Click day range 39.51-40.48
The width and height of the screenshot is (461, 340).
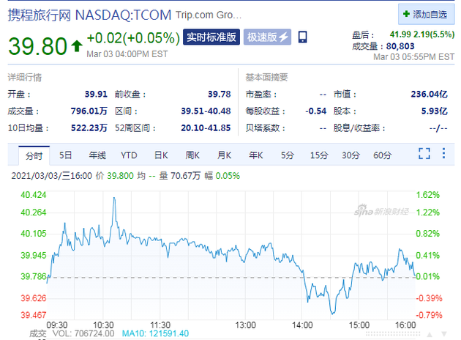[x=206, y=111]
